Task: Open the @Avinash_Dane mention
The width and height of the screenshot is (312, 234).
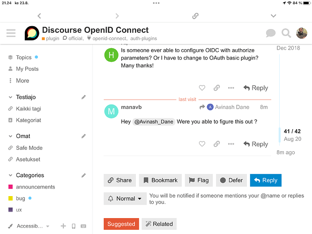Action: [x=154, y=122]
